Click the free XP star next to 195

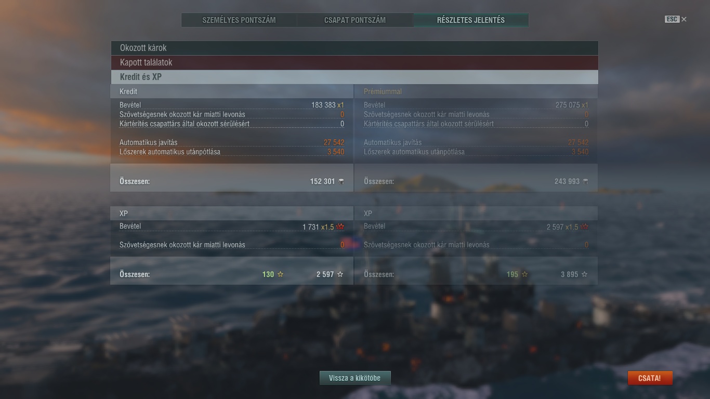click(525, 274)
